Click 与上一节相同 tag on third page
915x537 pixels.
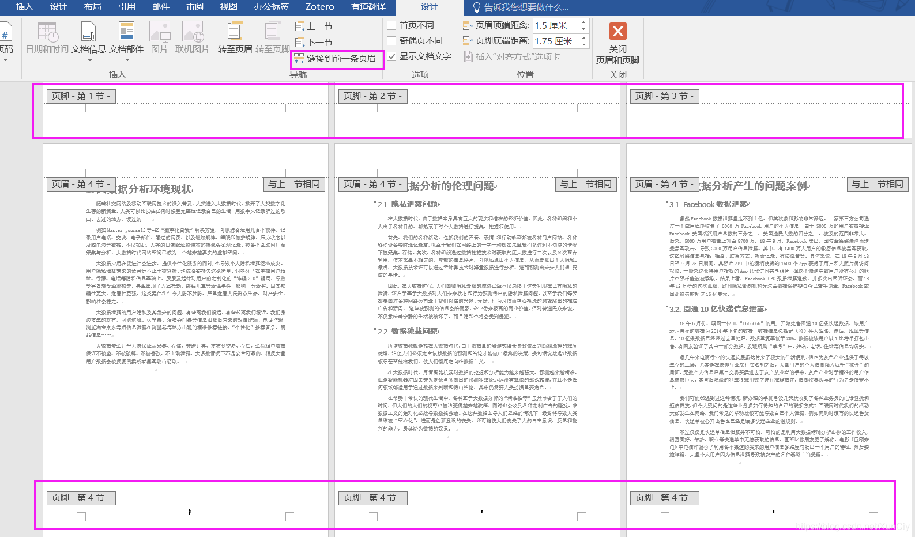(878, 184)
